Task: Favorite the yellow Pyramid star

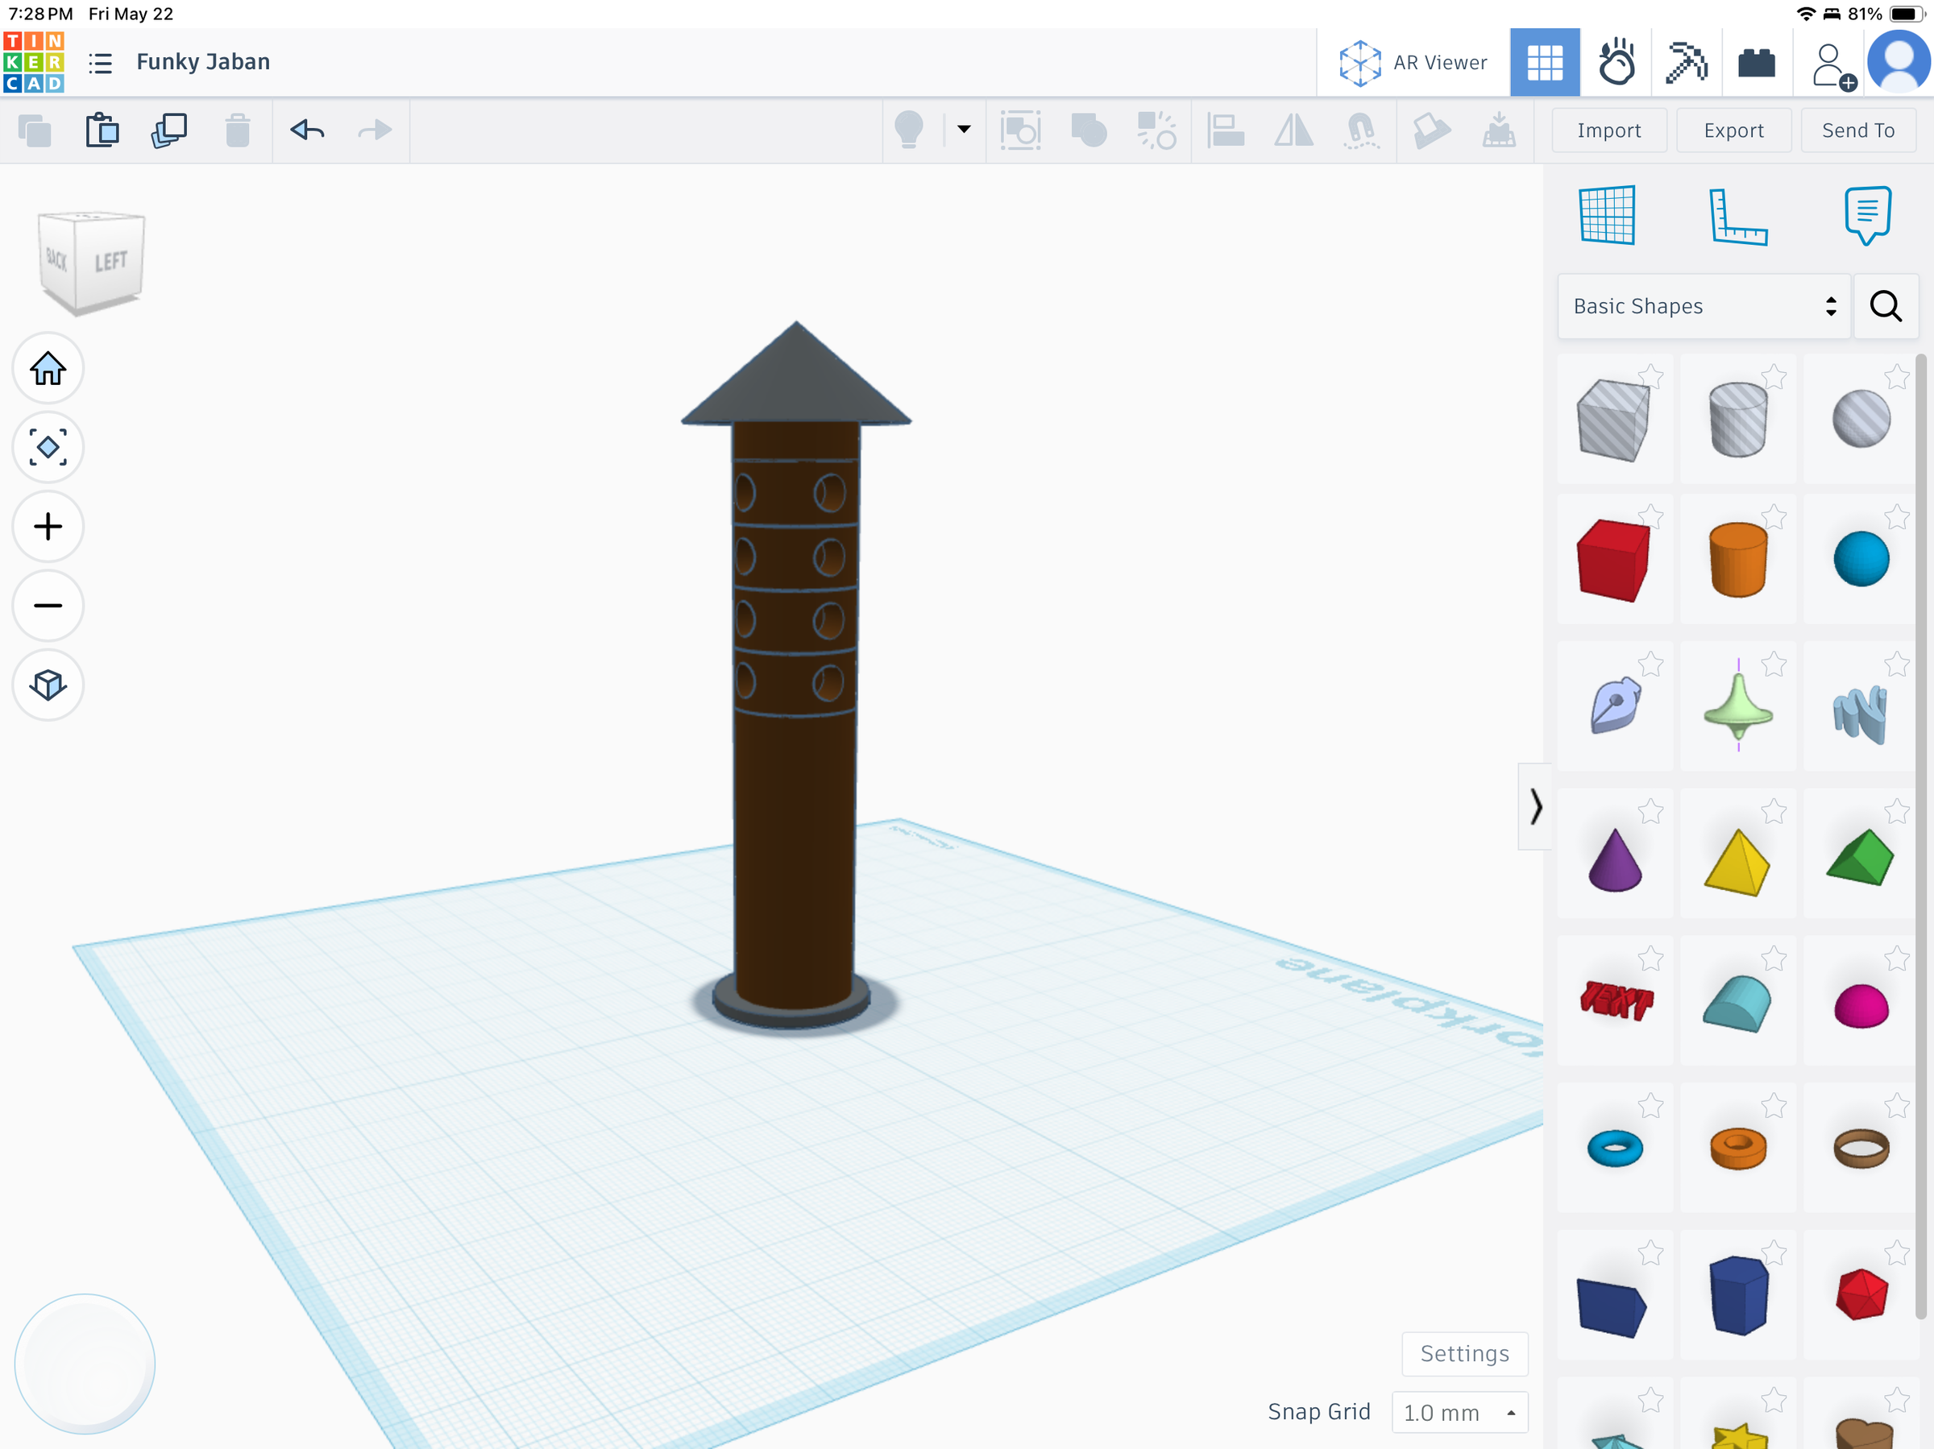Action: 1773,811
